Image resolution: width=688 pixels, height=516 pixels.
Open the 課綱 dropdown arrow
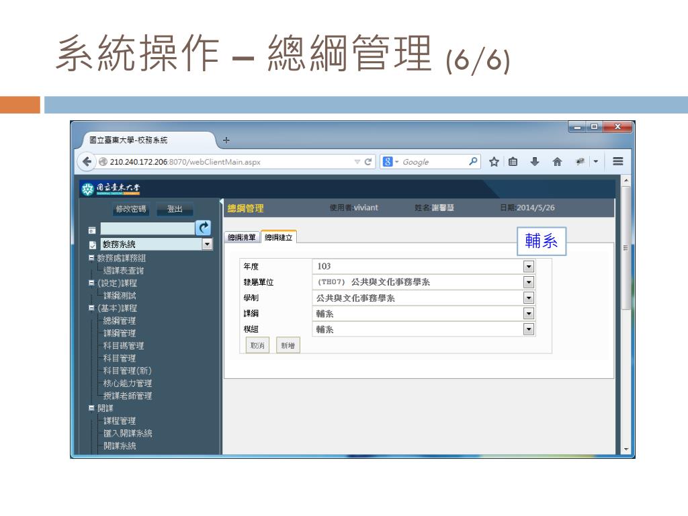(529, 313)
